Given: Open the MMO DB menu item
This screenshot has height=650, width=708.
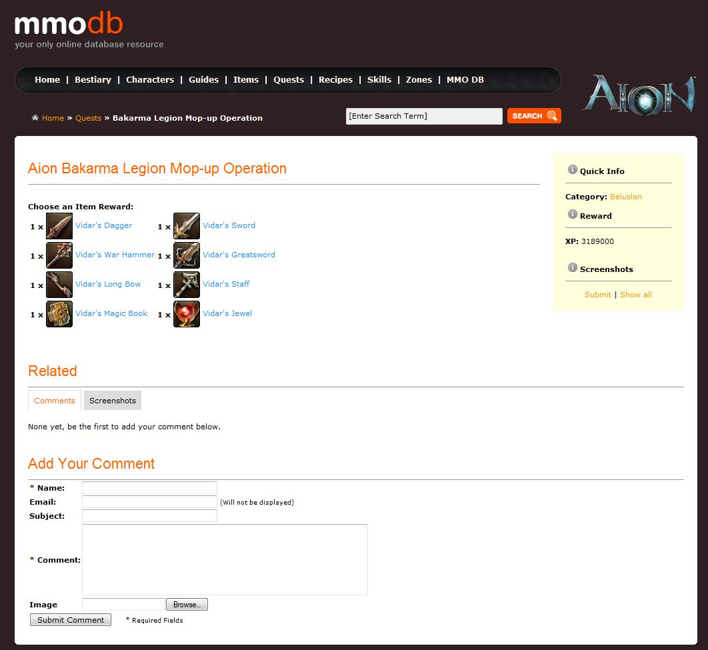Looking at the screenshot, I should point(465,80).
